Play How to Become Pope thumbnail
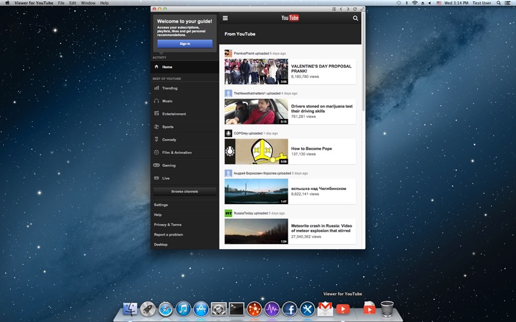This screenshot has width=516, height=322. tap(256, 151)
